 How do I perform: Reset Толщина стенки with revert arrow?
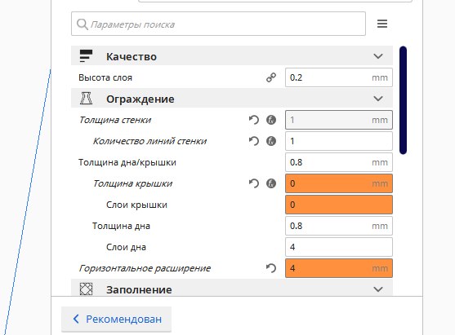coord(253,120)
